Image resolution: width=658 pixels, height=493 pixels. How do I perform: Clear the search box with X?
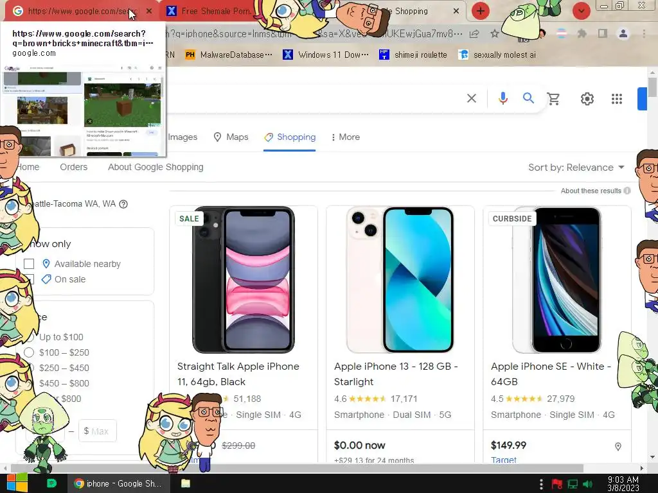(472, 98)
